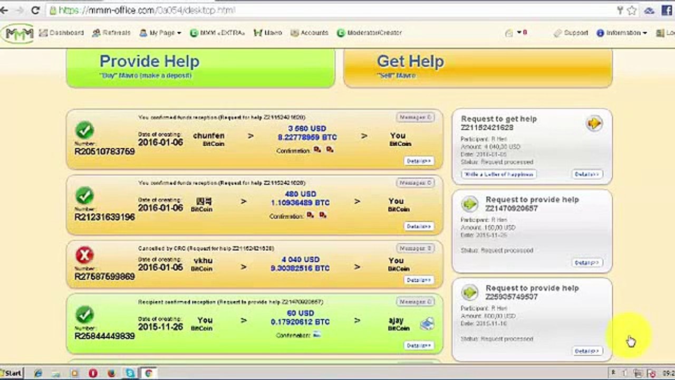Click the green check icon for order R21231639196

pos(84,196)
